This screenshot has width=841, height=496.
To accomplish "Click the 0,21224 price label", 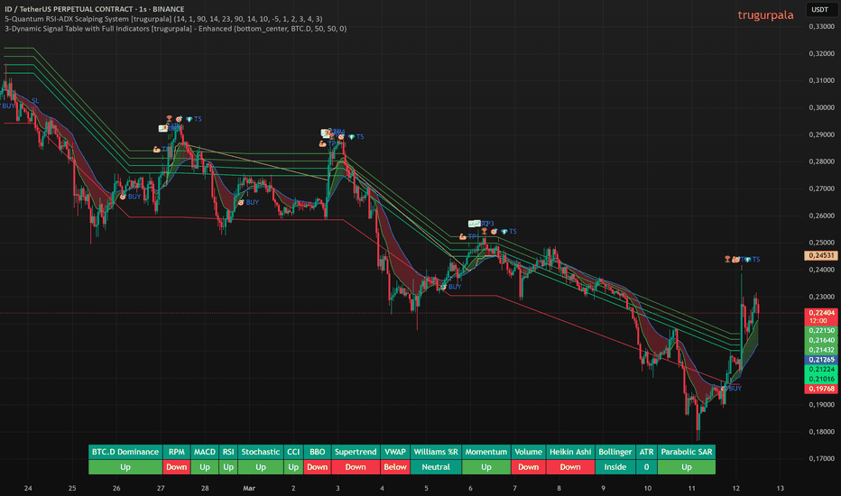I will tap(821, 369).
